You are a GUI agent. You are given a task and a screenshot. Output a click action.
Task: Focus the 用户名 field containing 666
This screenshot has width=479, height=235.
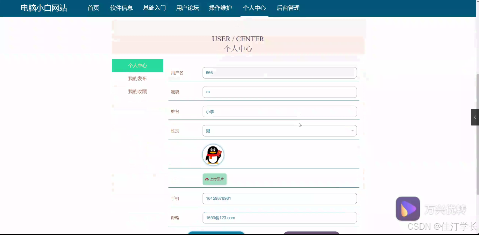click(279, 73)
